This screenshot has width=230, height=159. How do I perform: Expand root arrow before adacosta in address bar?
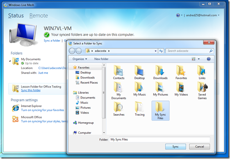[92, 51]
